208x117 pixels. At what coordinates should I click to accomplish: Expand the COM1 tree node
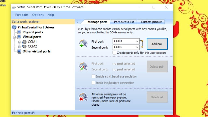tap(19, 42)
